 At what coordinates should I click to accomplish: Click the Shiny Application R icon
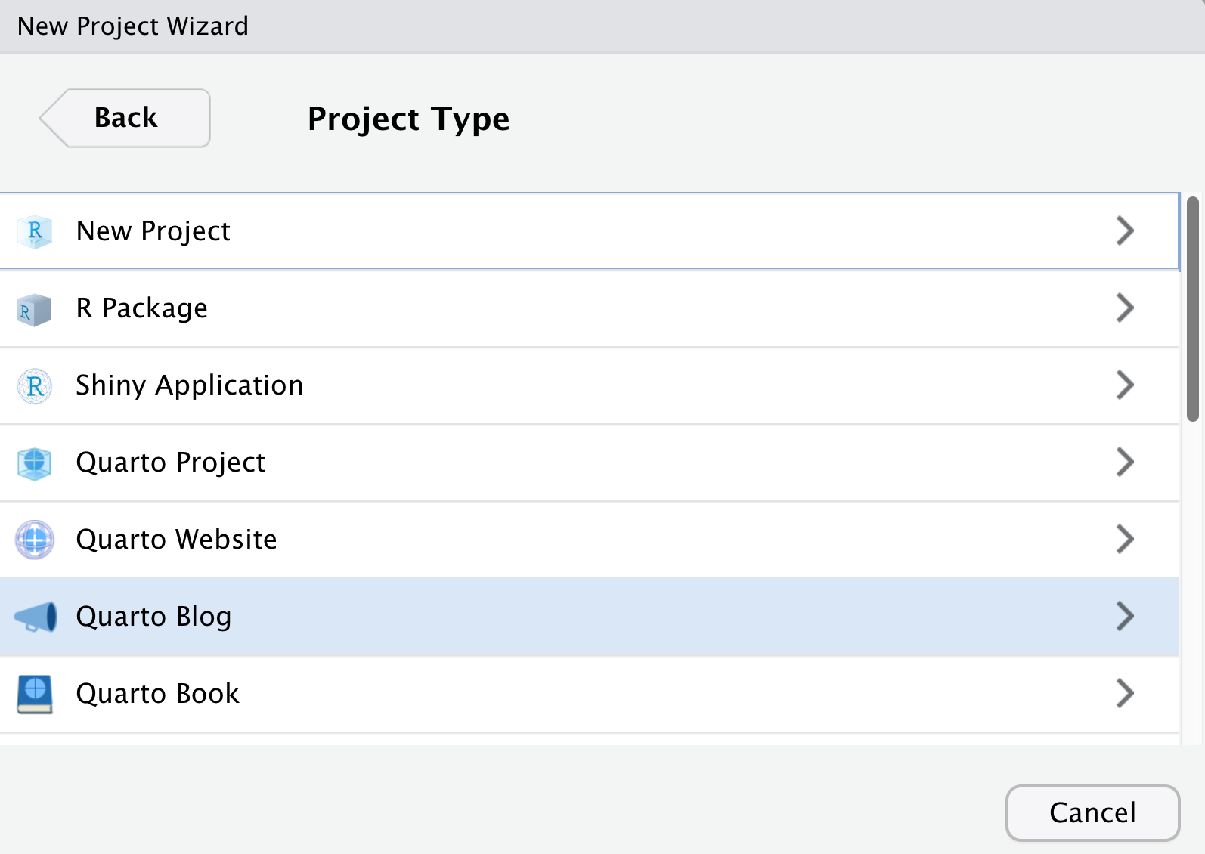35,386
